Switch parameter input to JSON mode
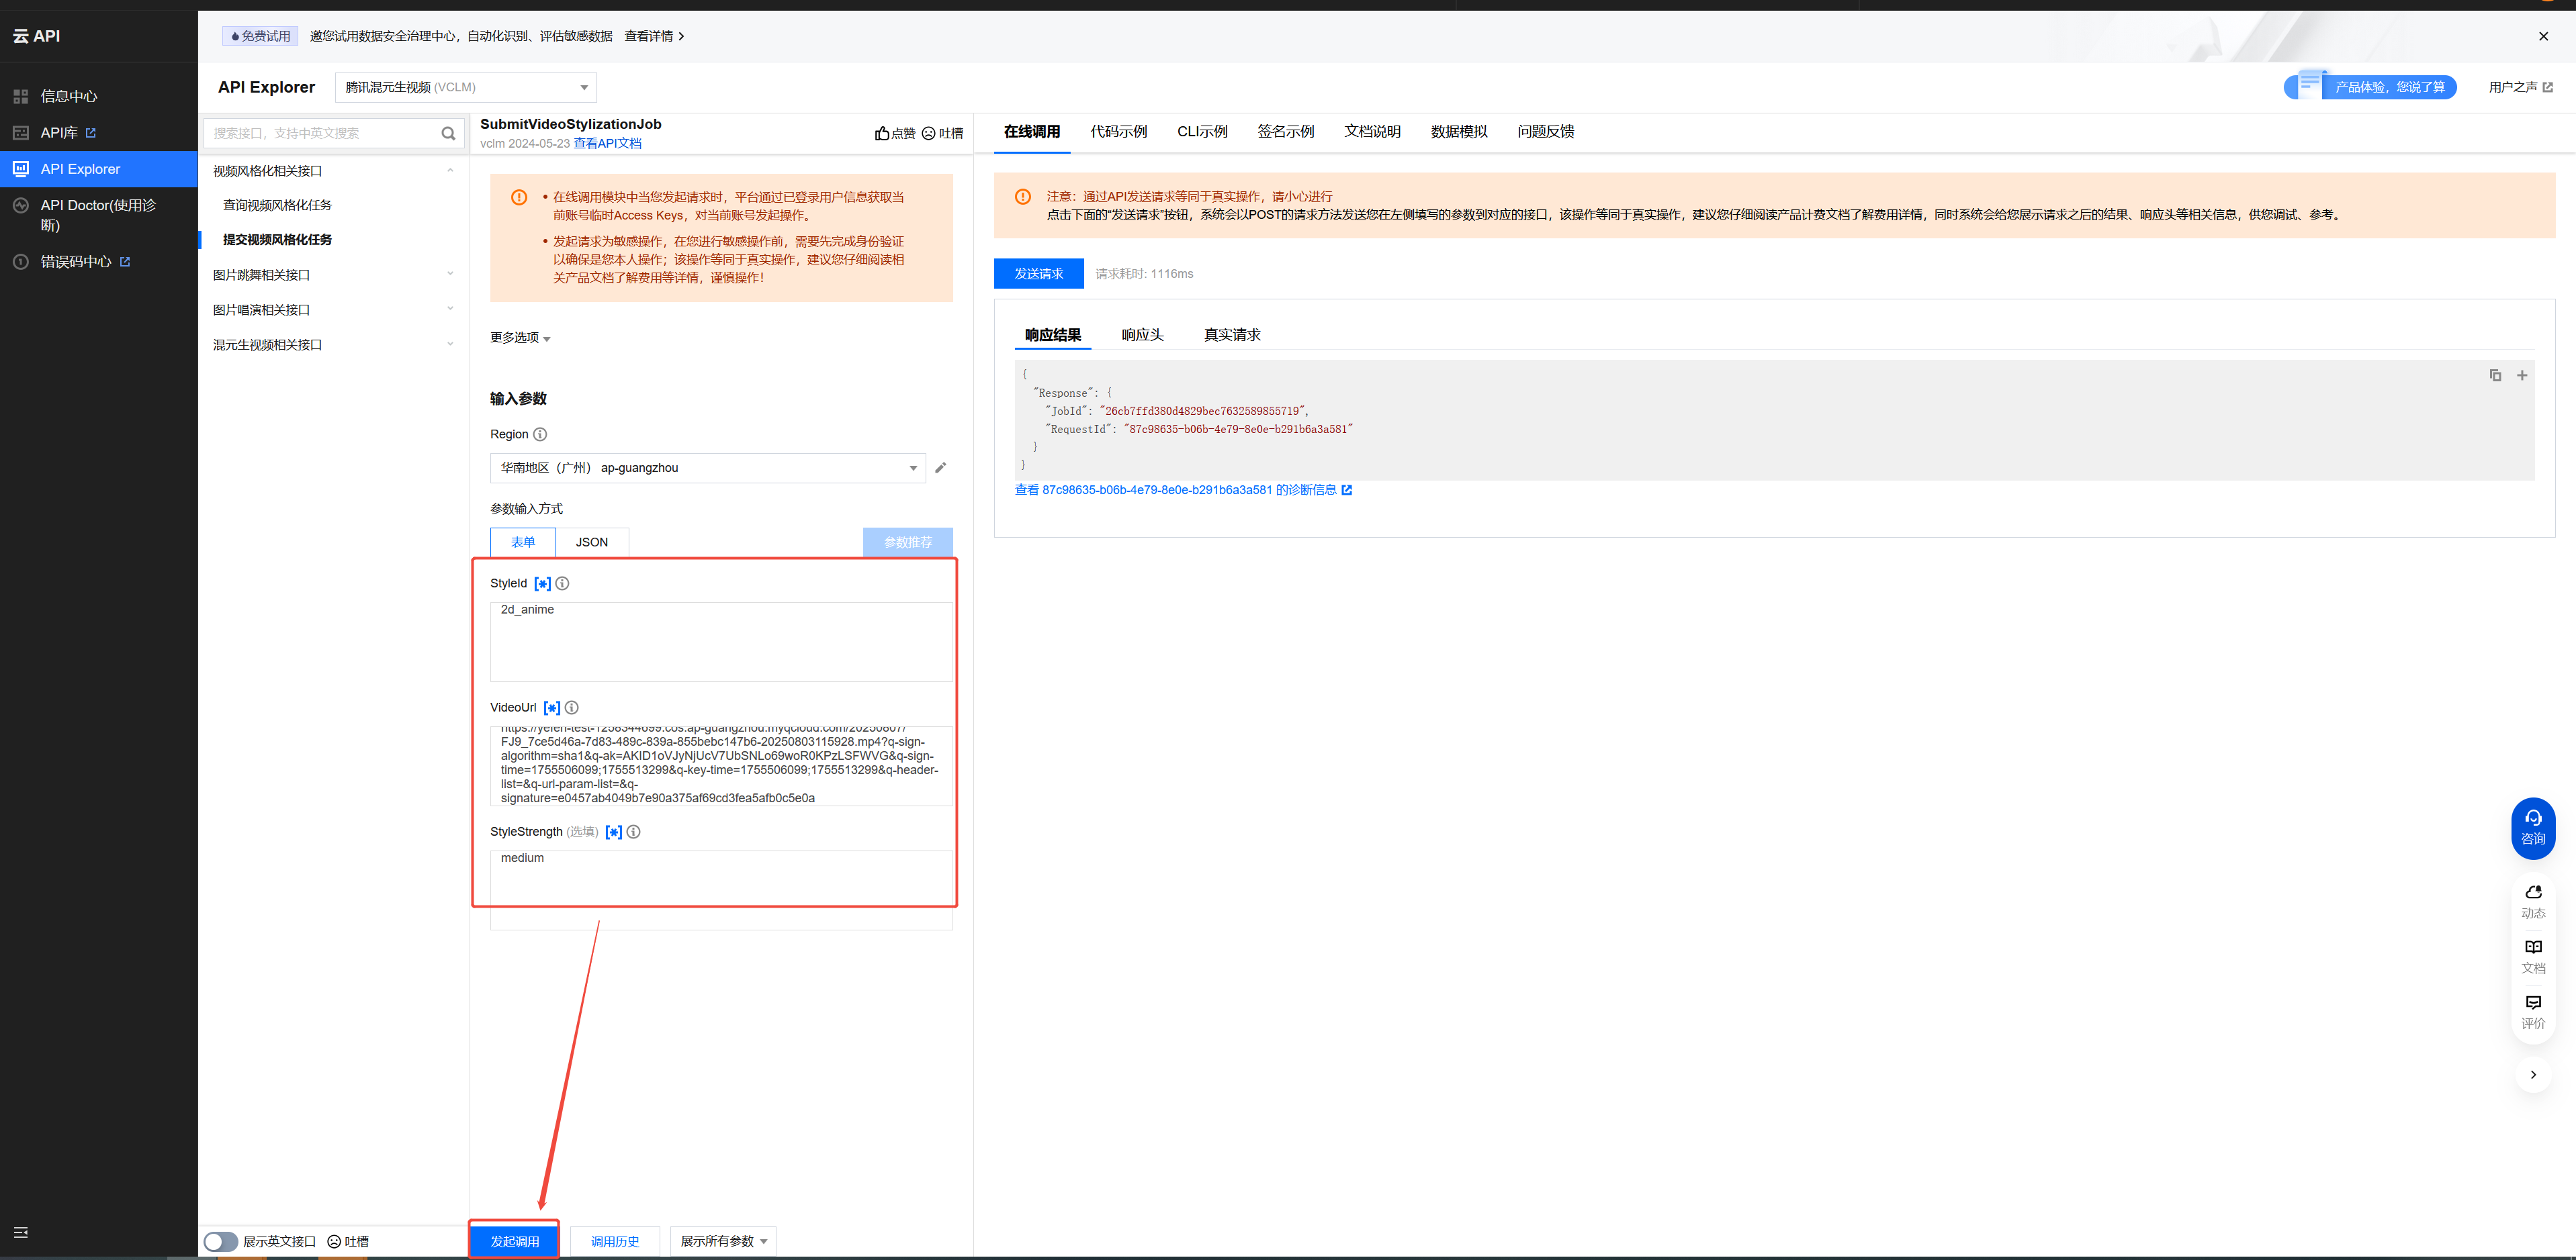The width and height of the screenshot is (2576, 1260). click(591, 542)
